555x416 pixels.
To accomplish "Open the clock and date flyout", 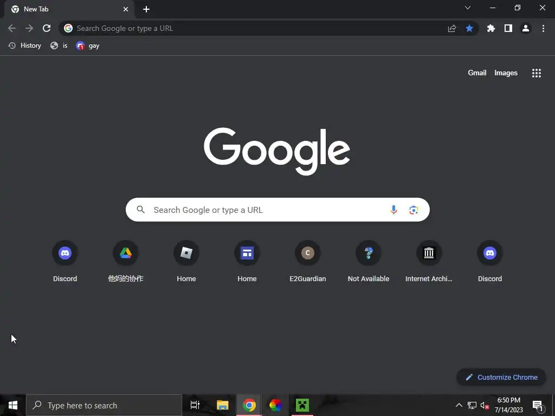I will tap(508, 405).
